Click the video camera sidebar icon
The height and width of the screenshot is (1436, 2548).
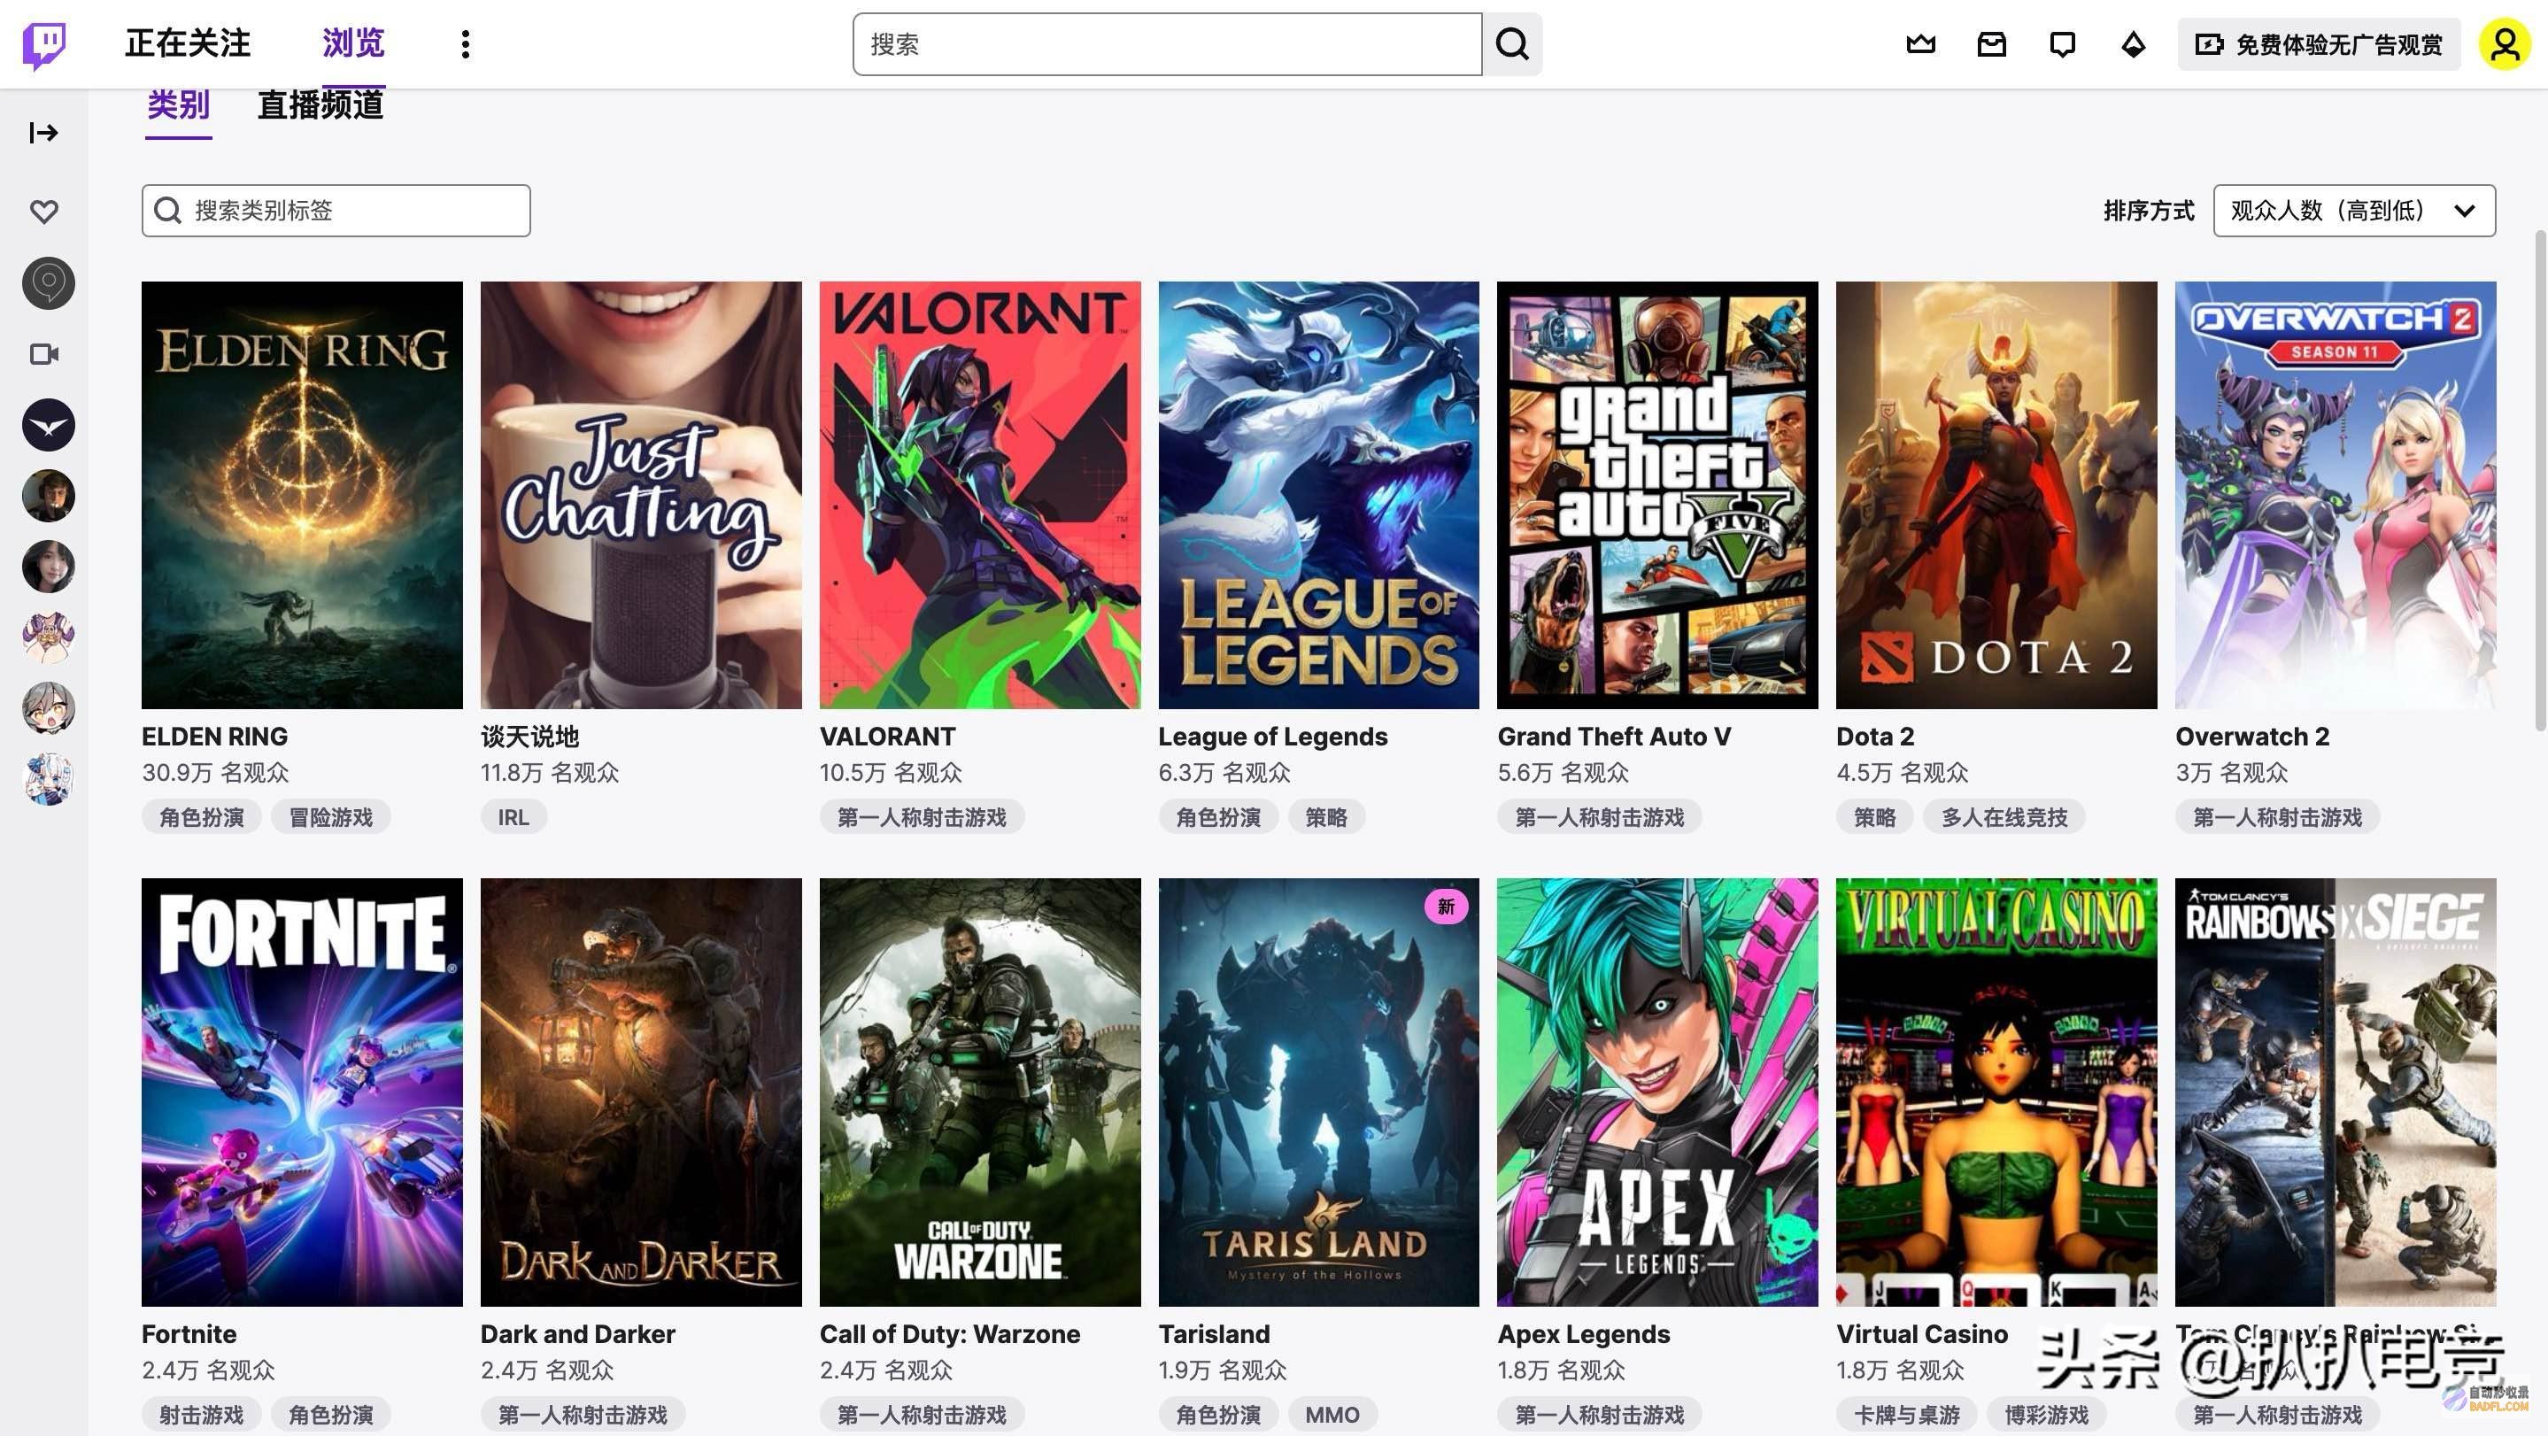coord(44,354)
